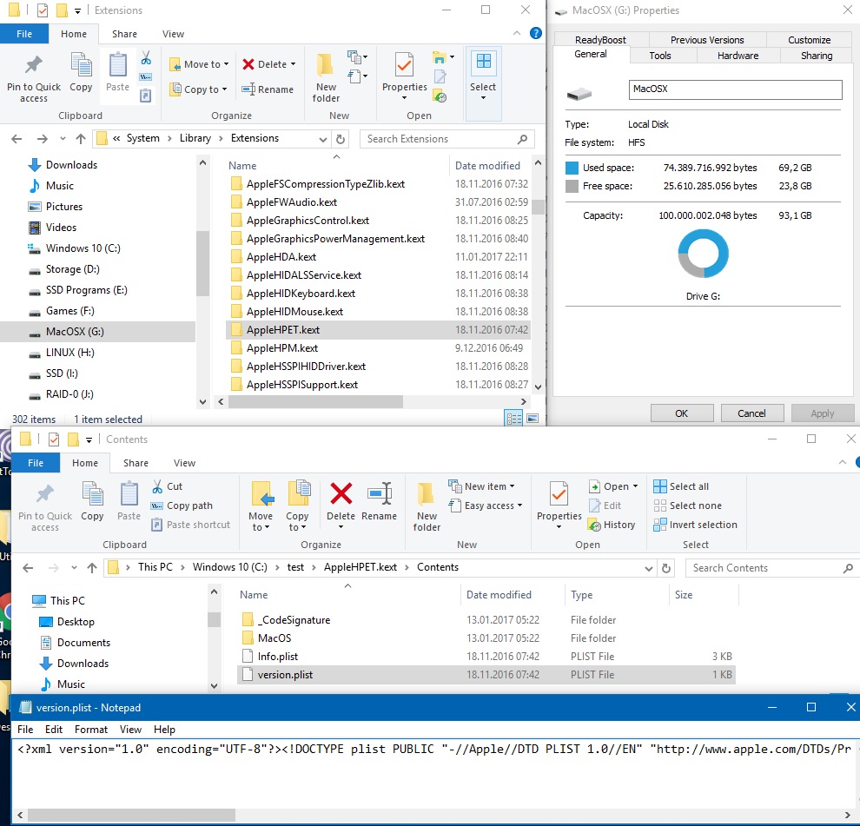Image resolution: width=860 pixels, height=826 pixels.
Task: Open View tab in Extensions window
Action: coord(173,34)
